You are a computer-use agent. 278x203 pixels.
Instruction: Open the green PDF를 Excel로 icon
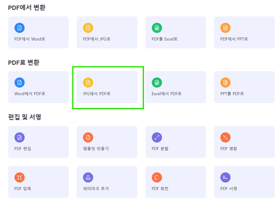click(157, 28)
